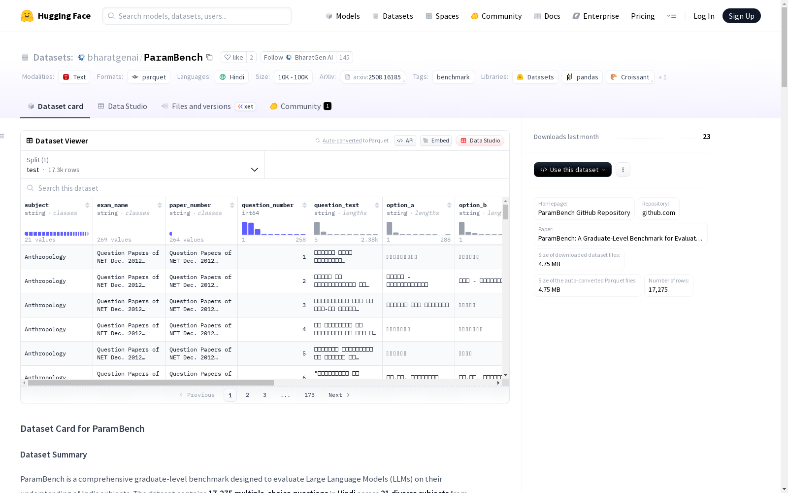Switch to the Dataset card tab
Screen dimensions: 788x493
coord(55,106)
